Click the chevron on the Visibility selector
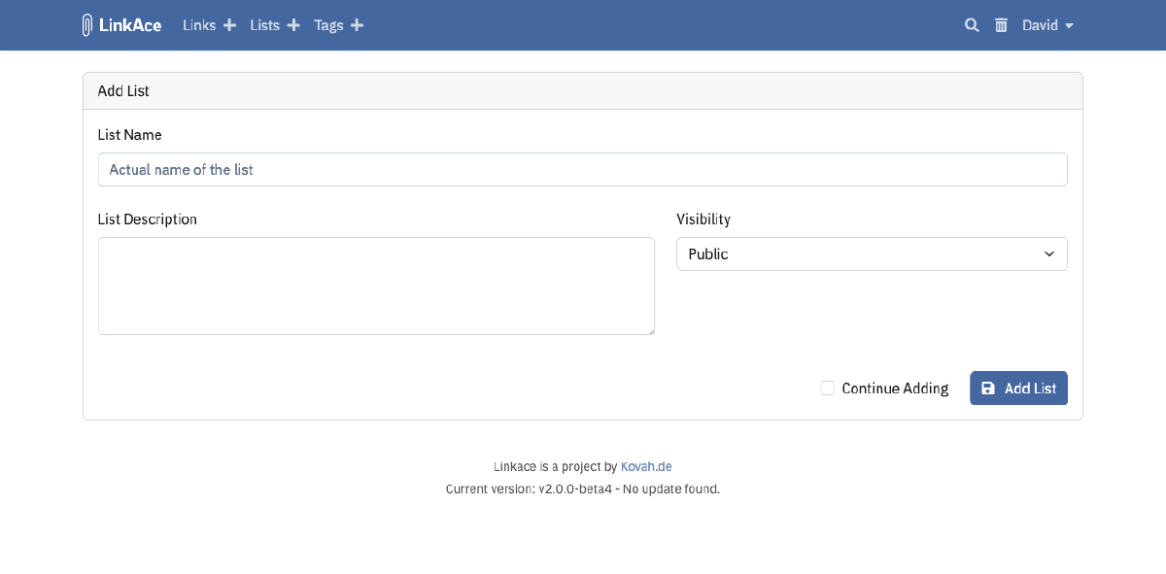Viewport: 1166px width, 574px height. point(1049,253)
